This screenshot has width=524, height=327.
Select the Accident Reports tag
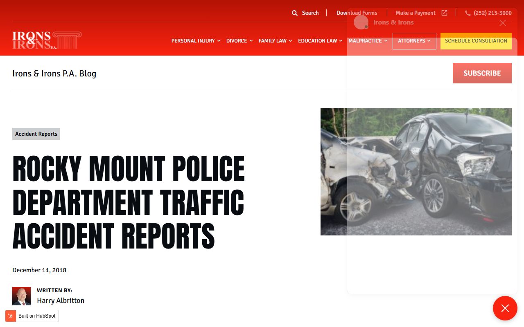pyautogui.click(x=36, y=134)
